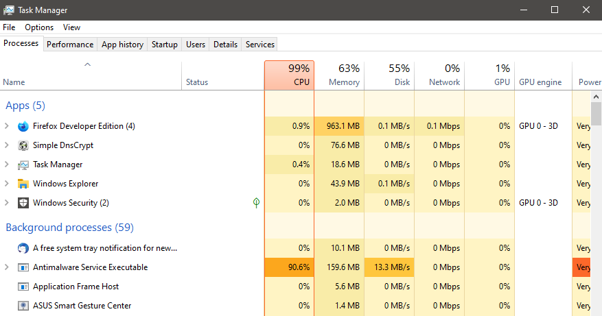Sort processes by Memory column header
Screen dimensions: 602x316
point(339,75)
